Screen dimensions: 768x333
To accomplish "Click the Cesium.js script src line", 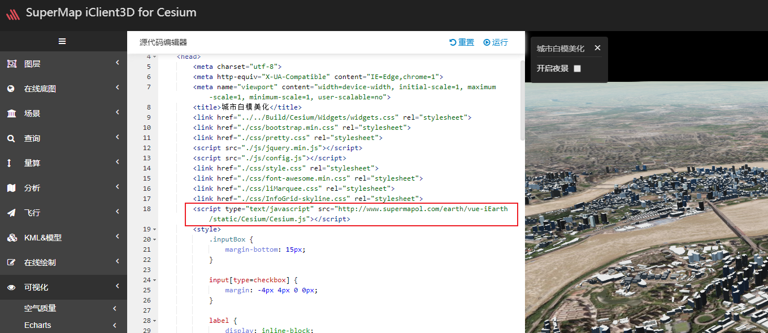I will pyautogui.click(x=350, y=214).
